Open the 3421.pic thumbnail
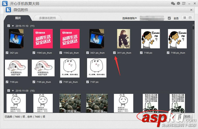This screenshot has height=129, width=198. [x=16, y=39]
